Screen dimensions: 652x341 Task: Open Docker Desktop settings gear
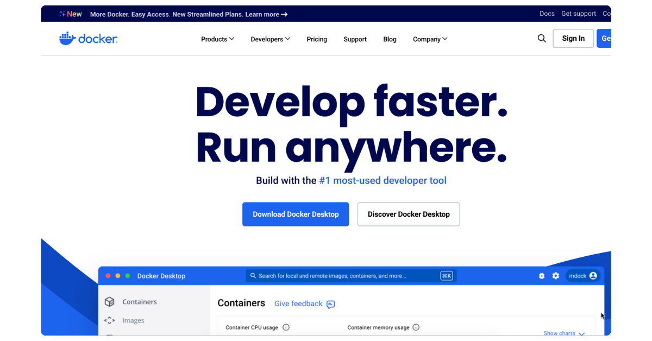[x=555, y=275]
